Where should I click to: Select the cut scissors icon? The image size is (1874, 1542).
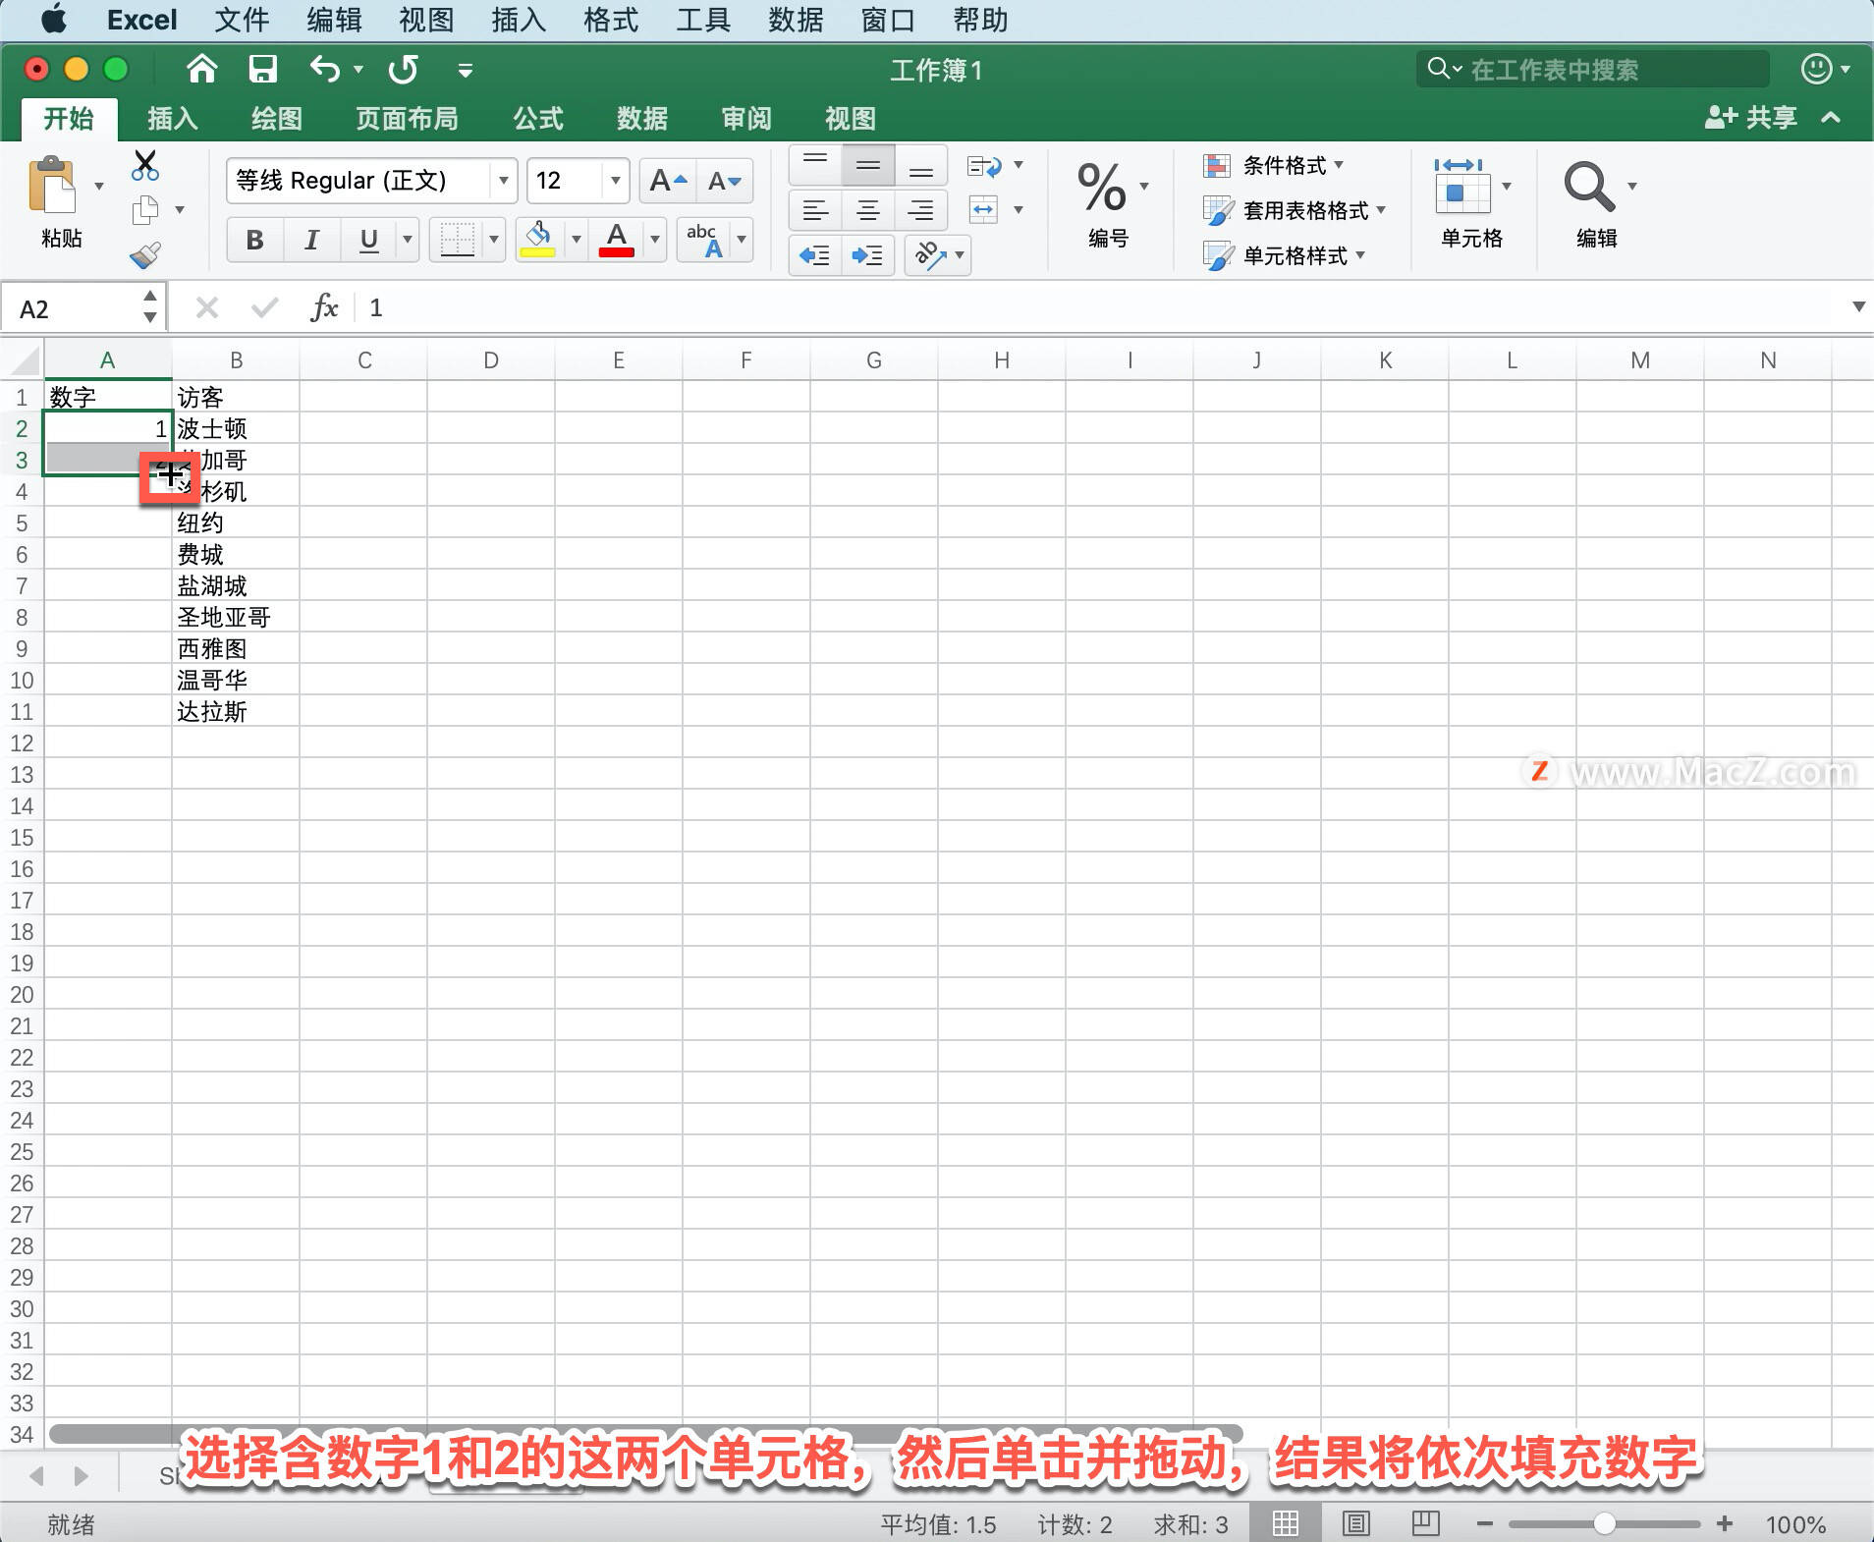[x=144, y=164]
